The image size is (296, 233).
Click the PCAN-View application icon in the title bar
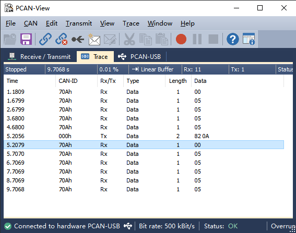[x=9, y=8]
